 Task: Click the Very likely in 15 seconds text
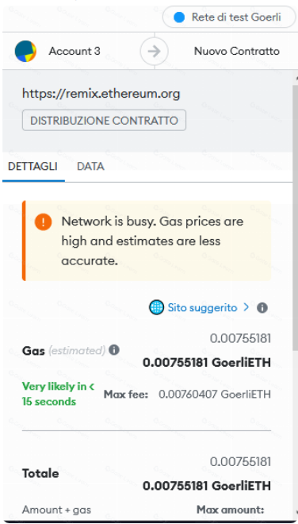pos(59,394)
